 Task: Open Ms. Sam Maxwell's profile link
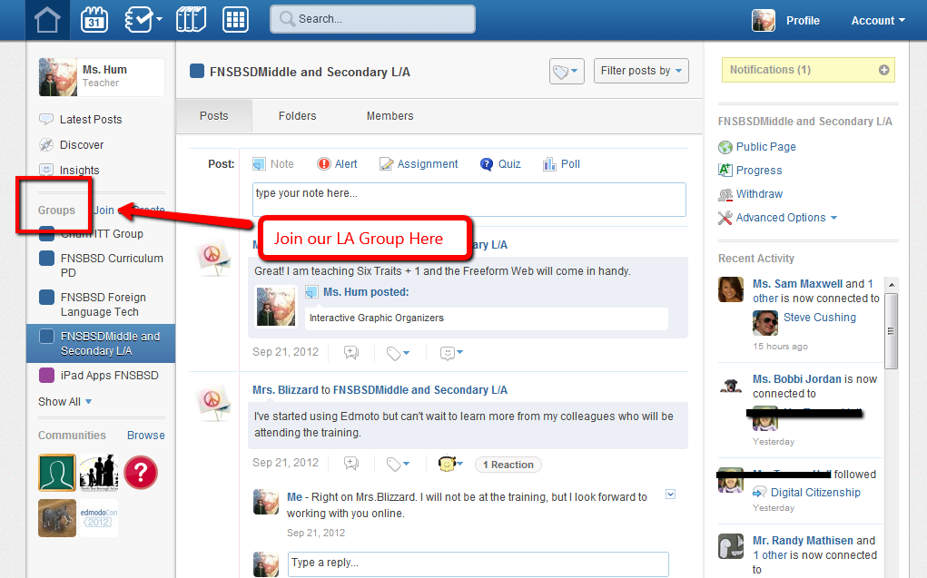click(x=797, y=284)
